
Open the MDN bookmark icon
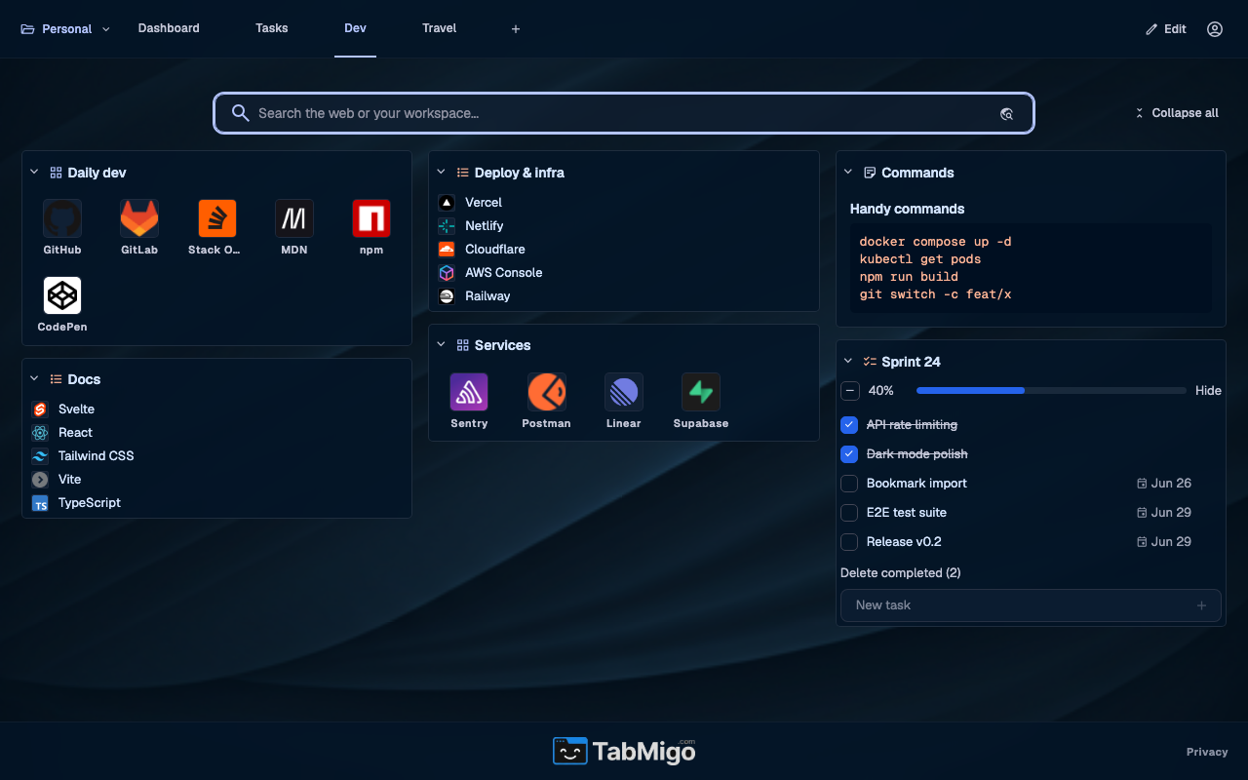(294, 218)
